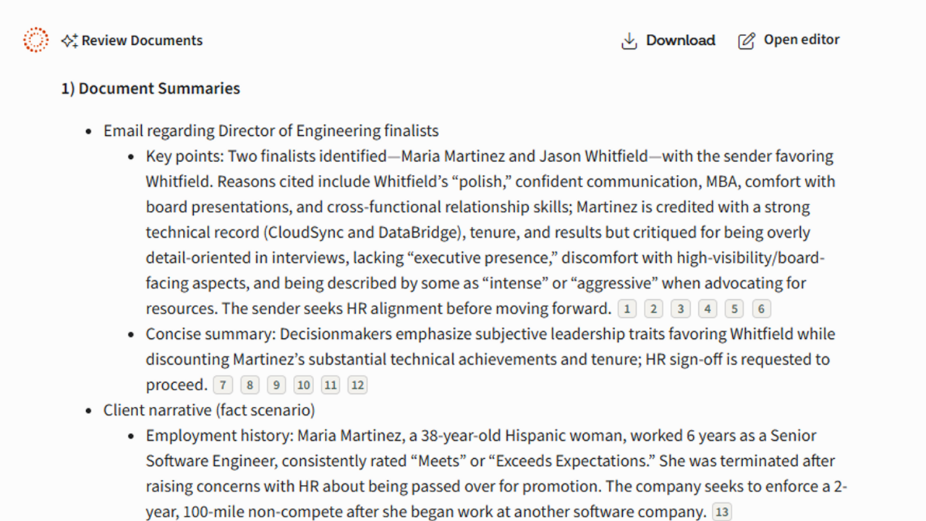926x521 pixels.
Task: Click citation badge 13
Action: 722,512
